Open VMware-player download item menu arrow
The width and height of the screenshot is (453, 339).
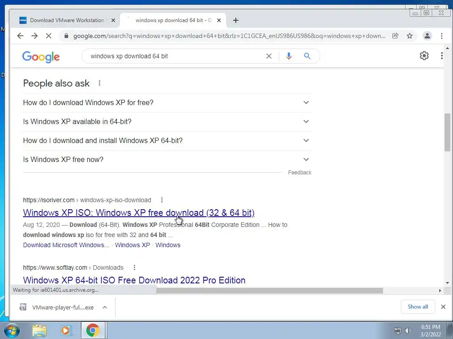105,307
